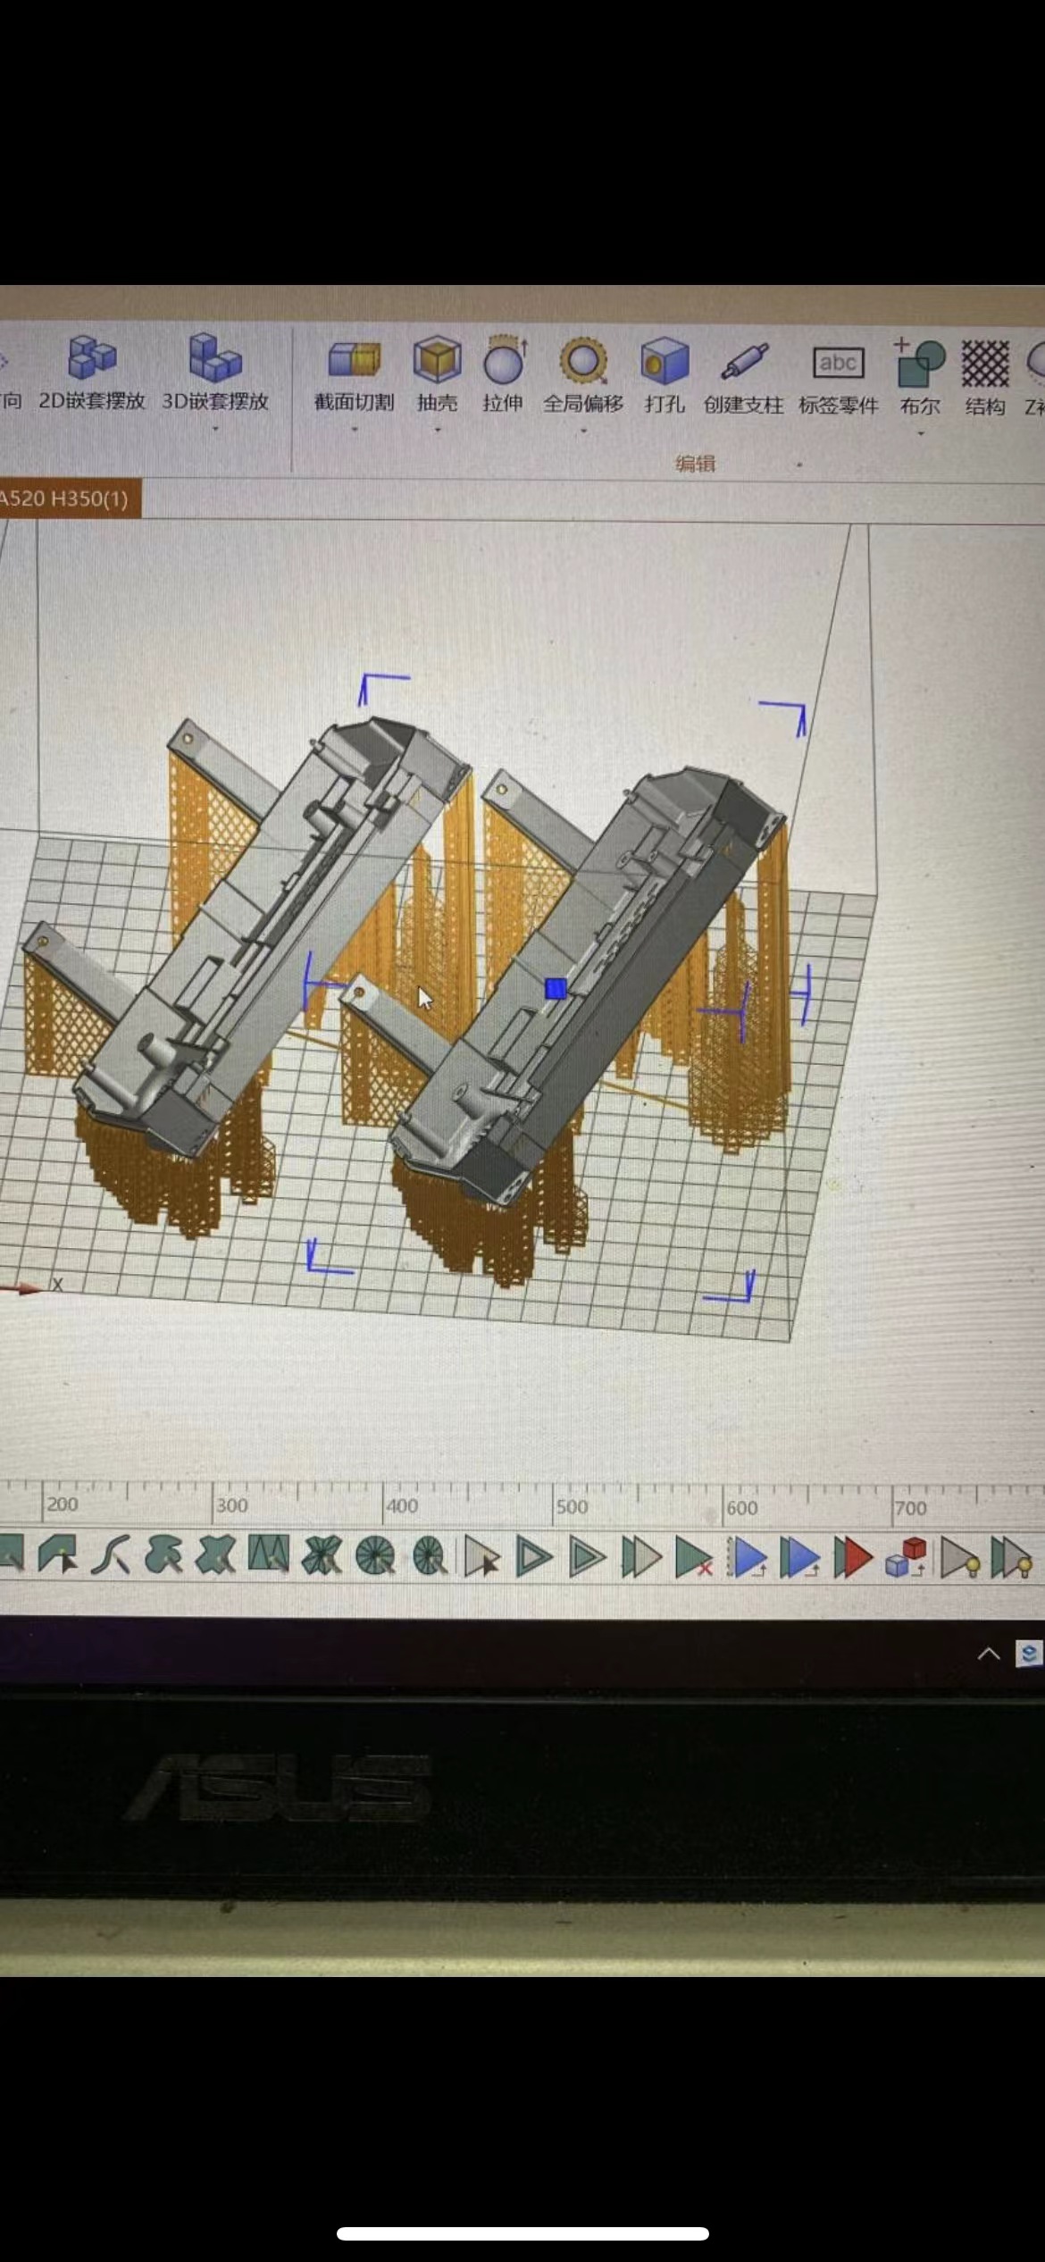Select the partial wheel support icon

point(429,1556)
